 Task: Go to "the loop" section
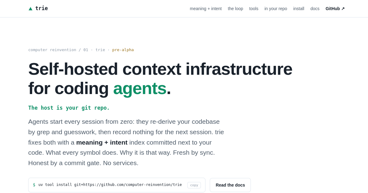pyautogui.click(x=236, y=9)
